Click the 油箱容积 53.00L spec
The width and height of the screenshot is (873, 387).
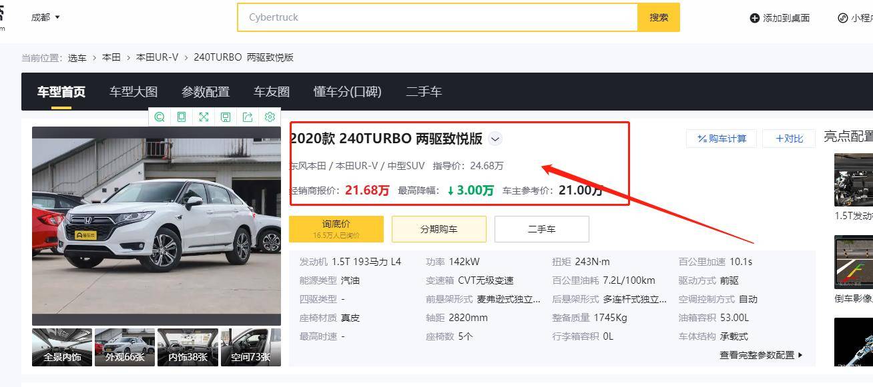coord(714,318)
